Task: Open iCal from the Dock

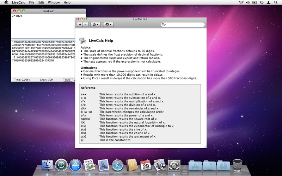Action: [146, 165]
